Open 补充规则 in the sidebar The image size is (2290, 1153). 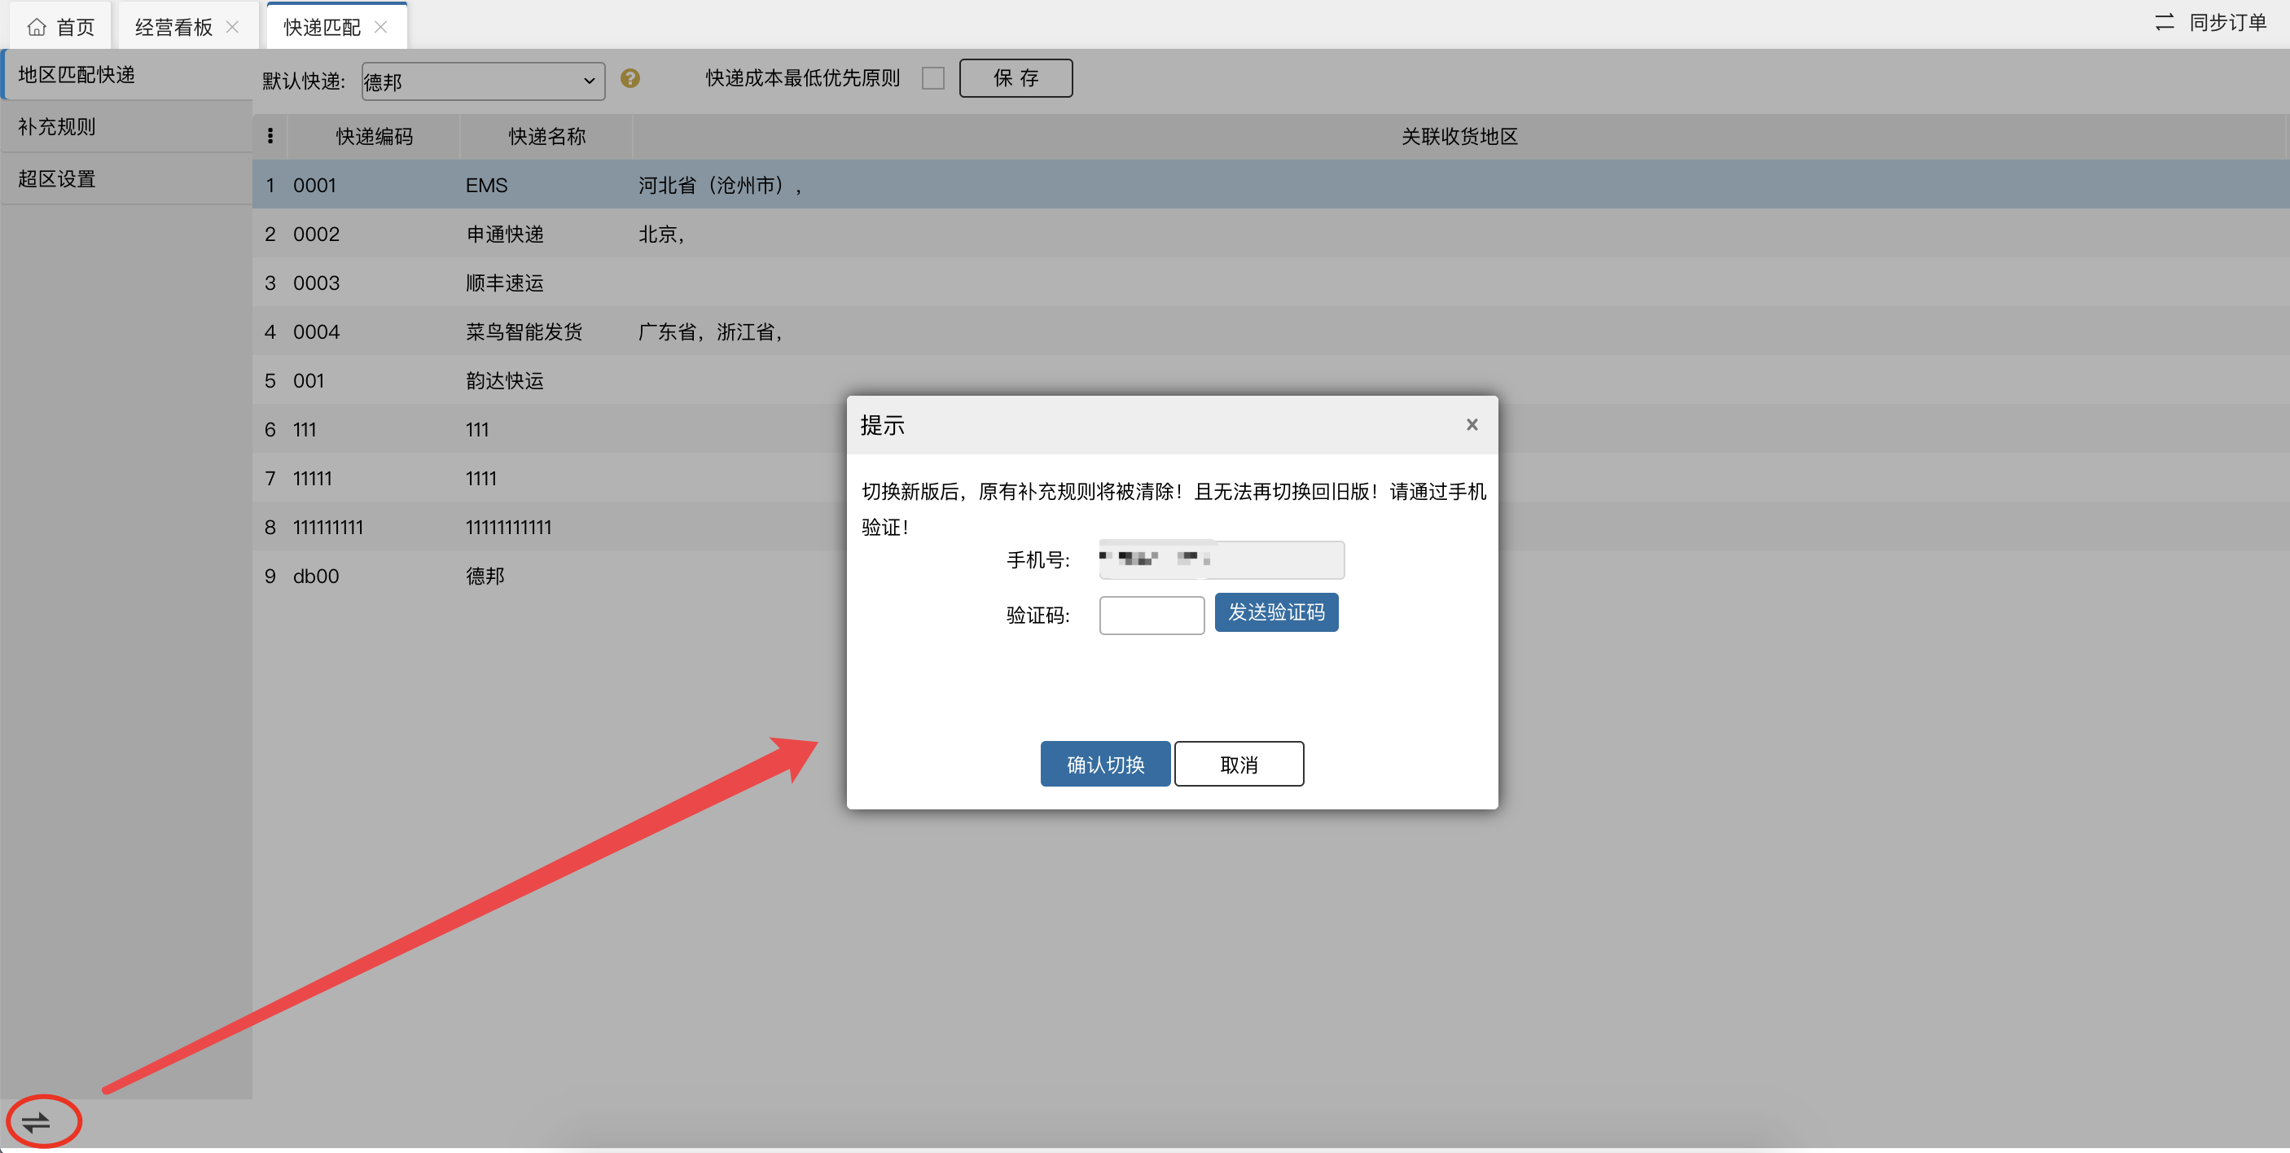pyautogui.click(x=127, y=126)
